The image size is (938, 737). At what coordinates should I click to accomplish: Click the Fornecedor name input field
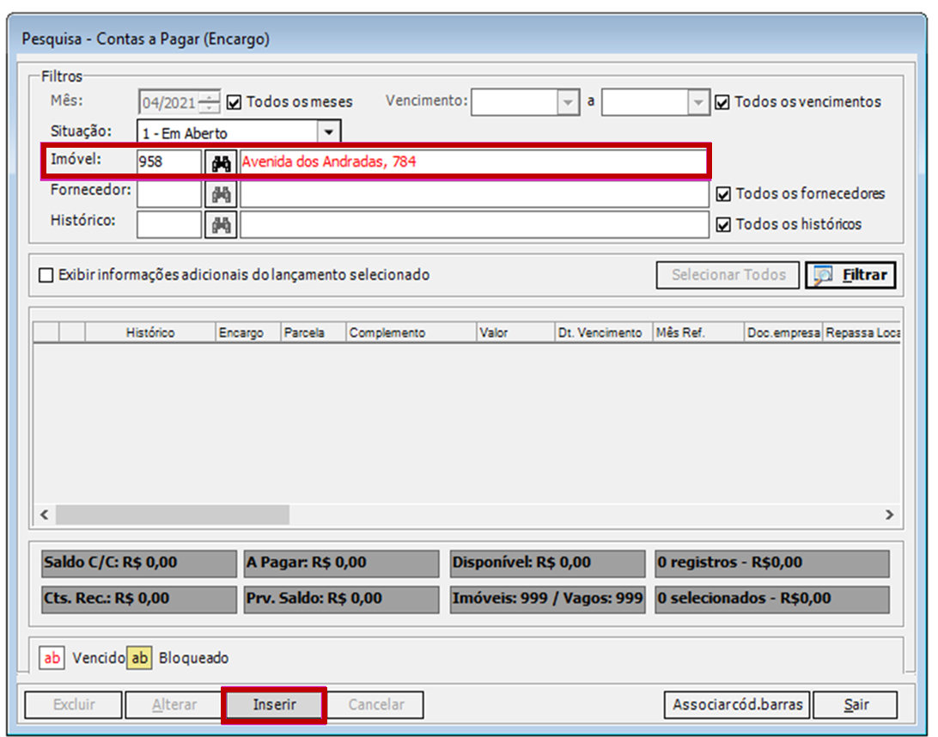point(474,194)
